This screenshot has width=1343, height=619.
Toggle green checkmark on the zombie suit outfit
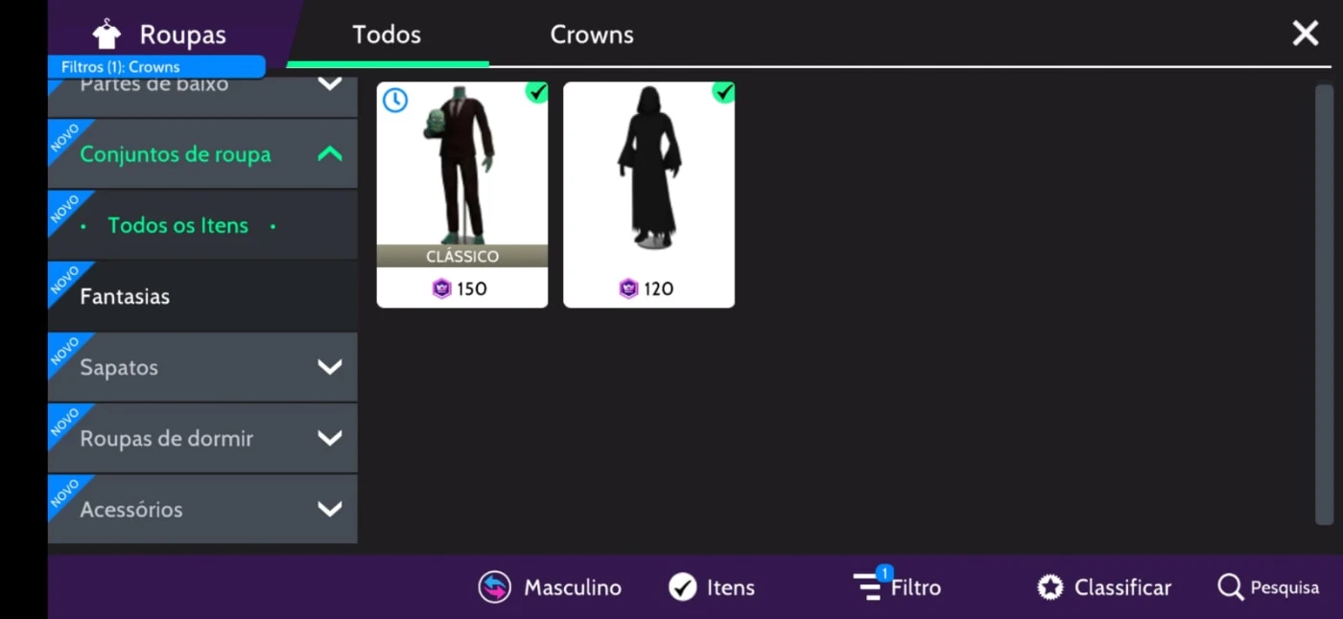click(537, 92)
